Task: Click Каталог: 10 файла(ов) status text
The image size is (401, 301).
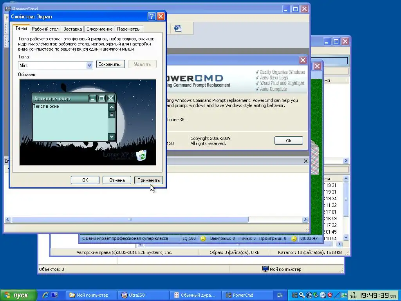Action: [310, 252]
